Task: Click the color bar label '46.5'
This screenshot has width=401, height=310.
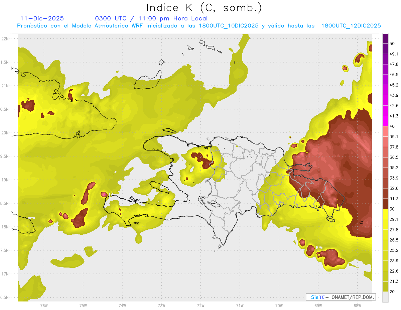Action: coord(394,75)
